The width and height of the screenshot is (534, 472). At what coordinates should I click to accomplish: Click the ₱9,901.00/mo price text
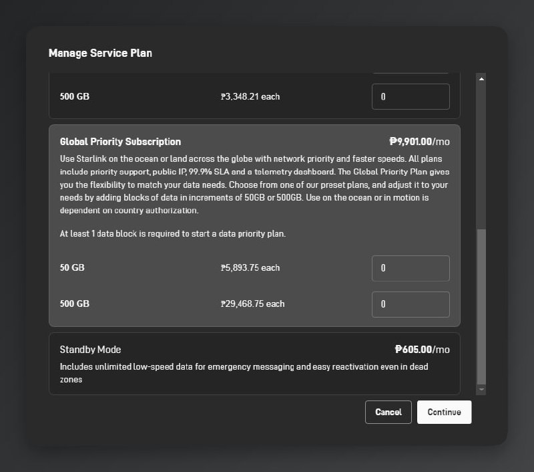(x=419, y=142)
